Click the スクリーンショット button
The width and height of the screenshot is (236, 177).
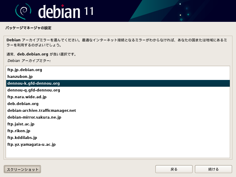tap(22, 169)
